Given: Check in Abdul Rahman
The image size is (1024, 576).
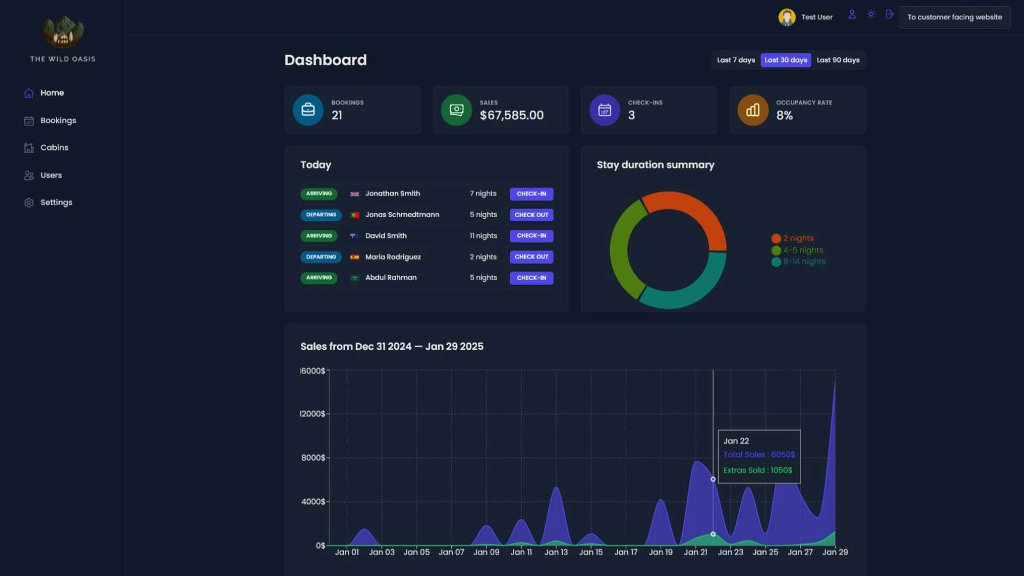Looking at the screenshot, I should coord(531,278).
